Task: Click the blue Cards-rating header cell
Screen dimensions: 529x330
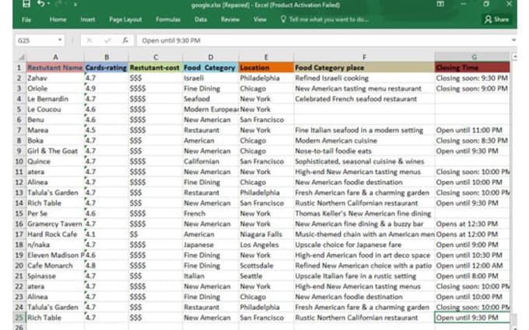Action: 107,68
